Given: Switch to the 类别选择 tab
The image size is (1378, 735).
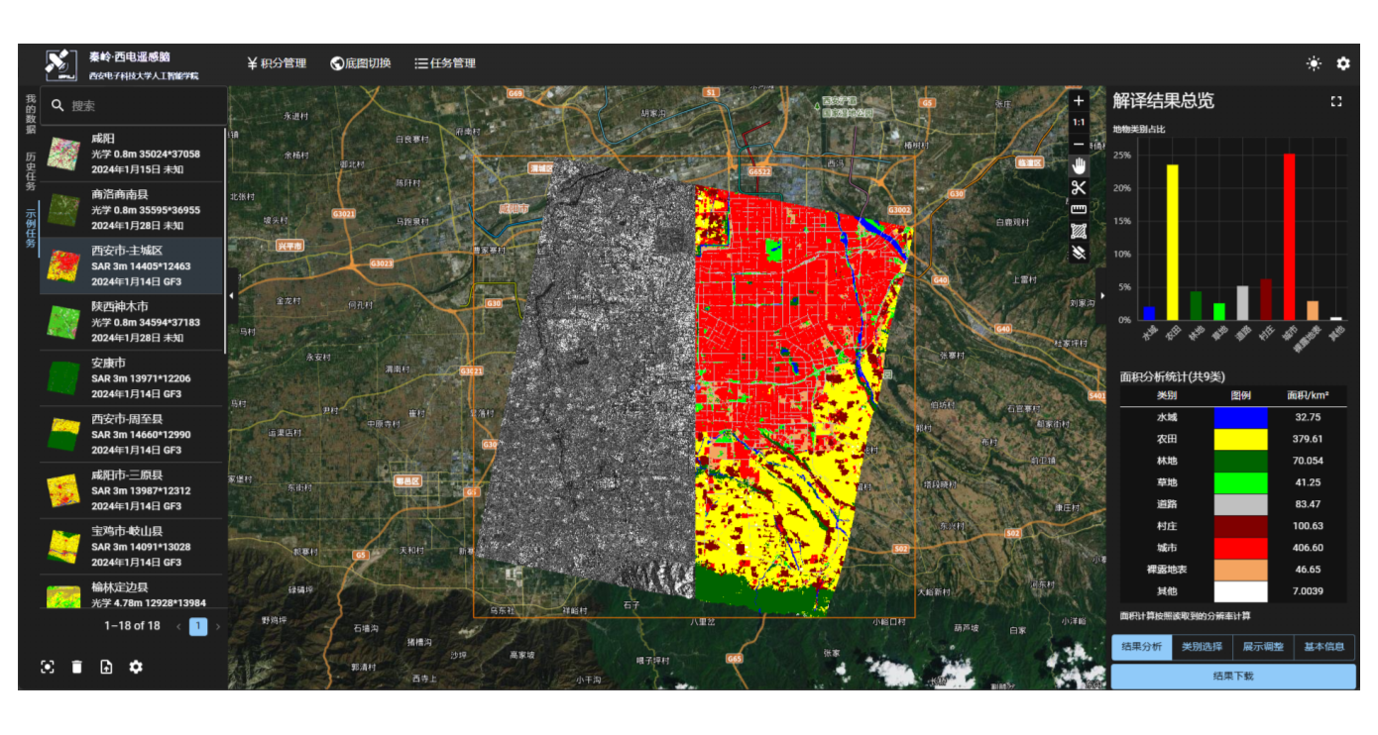Looking at the screenshot, I should (1202, 647).
